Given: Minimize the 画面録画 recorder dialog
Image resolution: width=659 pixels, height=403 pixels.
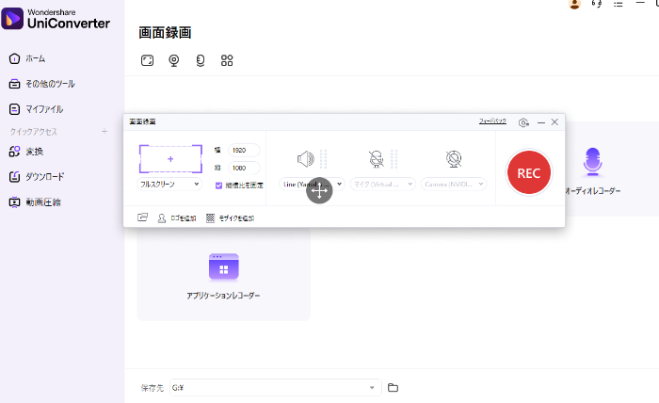Looking at the screenshot, I should pyautogui.click(x=541, y=122).
